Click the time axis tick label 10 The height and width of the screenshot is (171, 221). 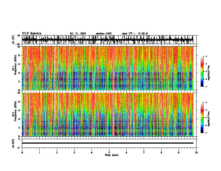pos(196,153)
